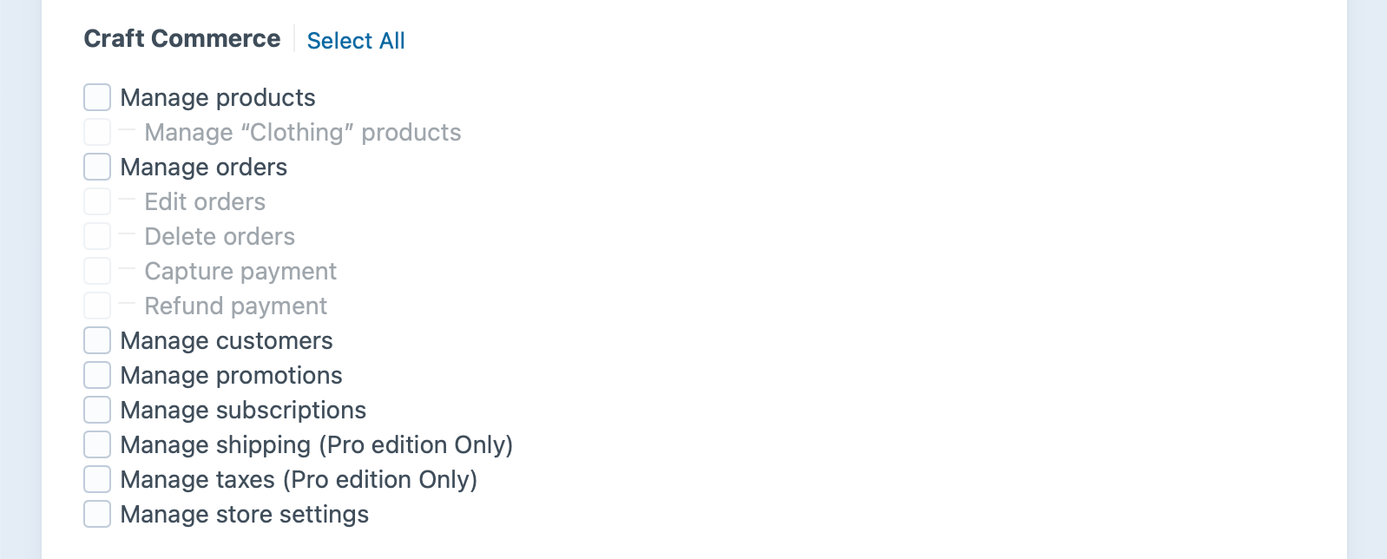Screen dimensions: 1387x559
Task: Toggle the Edit orders permission
Action: [x=96, y=201]
